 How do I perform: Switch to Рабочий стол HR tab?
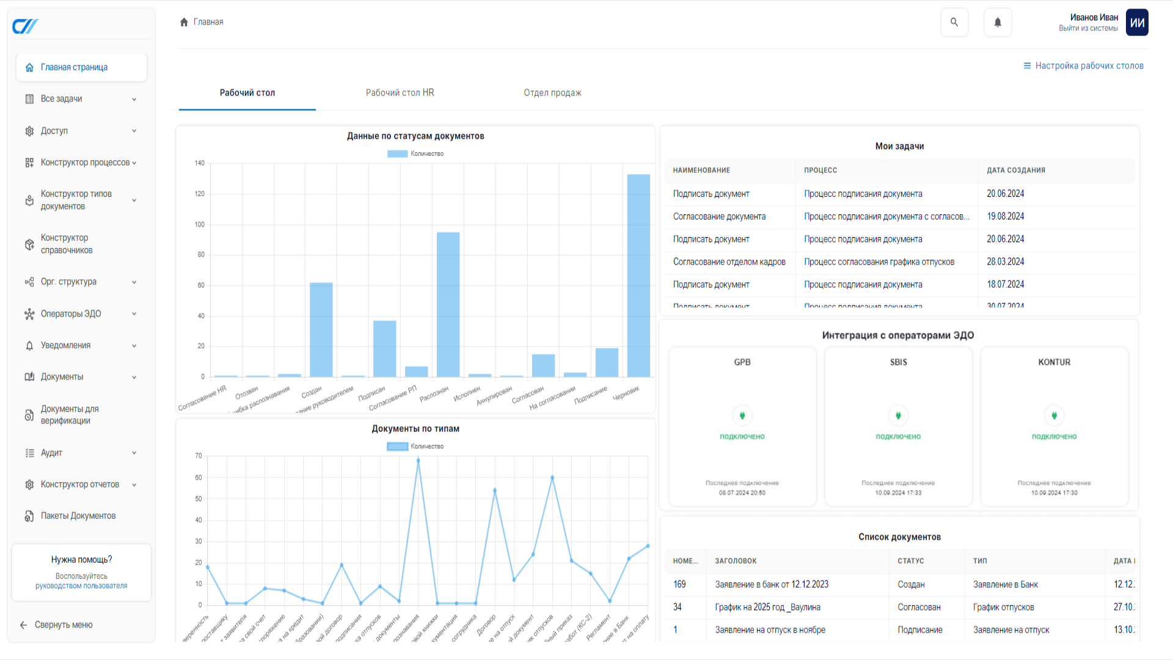400,93
